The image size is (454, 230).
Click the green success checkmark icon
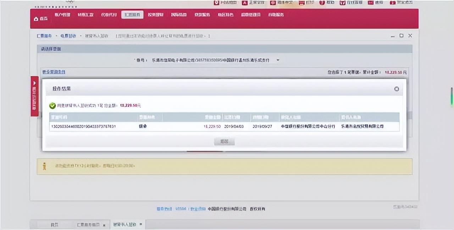click(x=52, y=105)
